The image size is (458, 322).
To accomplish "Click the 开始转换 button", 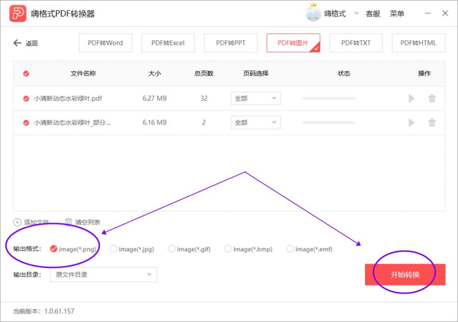I will [405, 275].
